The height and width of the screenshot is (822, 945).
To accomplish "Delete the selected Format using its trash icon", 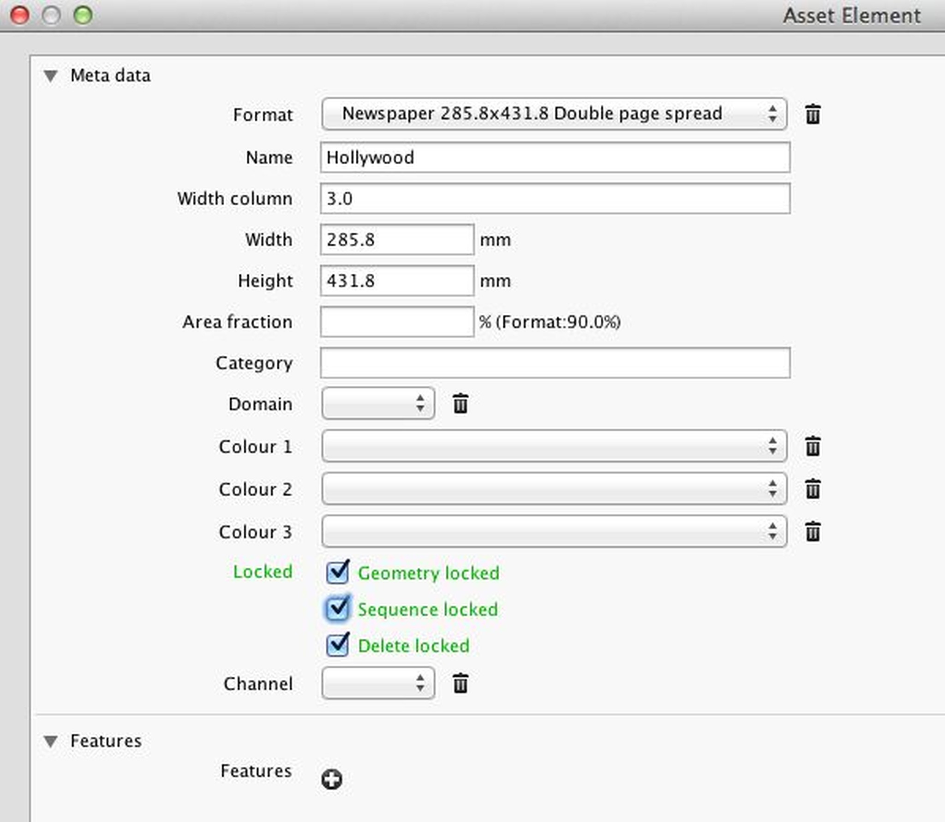I will pos(814,114).
